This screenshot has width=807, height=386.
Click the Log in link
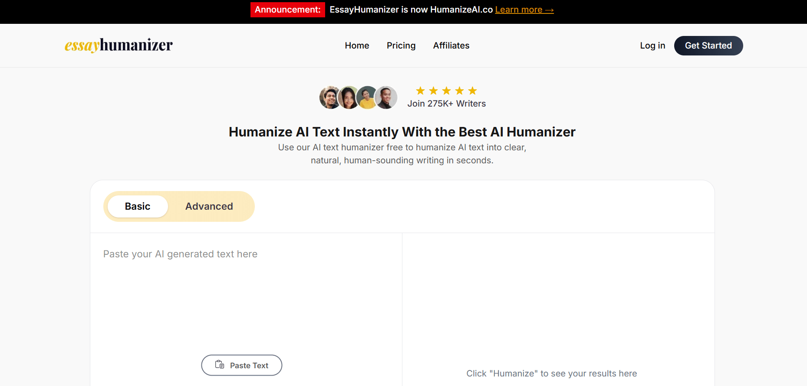click(x=652, y=45)
